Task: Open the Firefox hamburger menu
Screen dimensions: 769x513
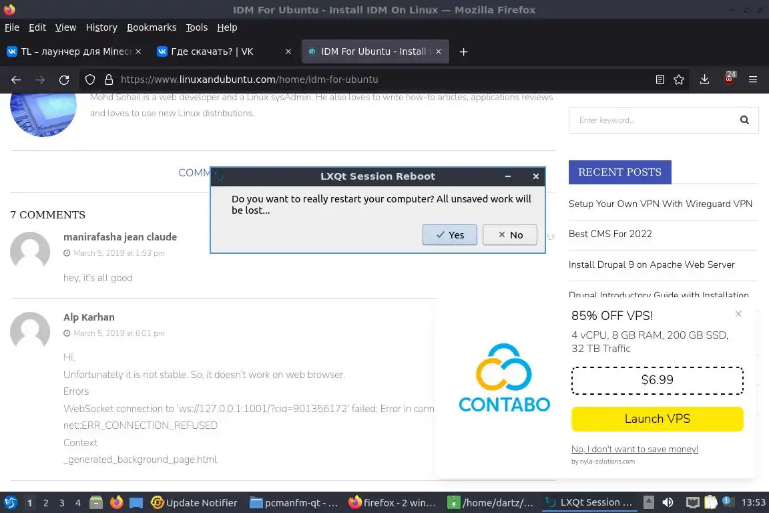Action: pos(753,79)
